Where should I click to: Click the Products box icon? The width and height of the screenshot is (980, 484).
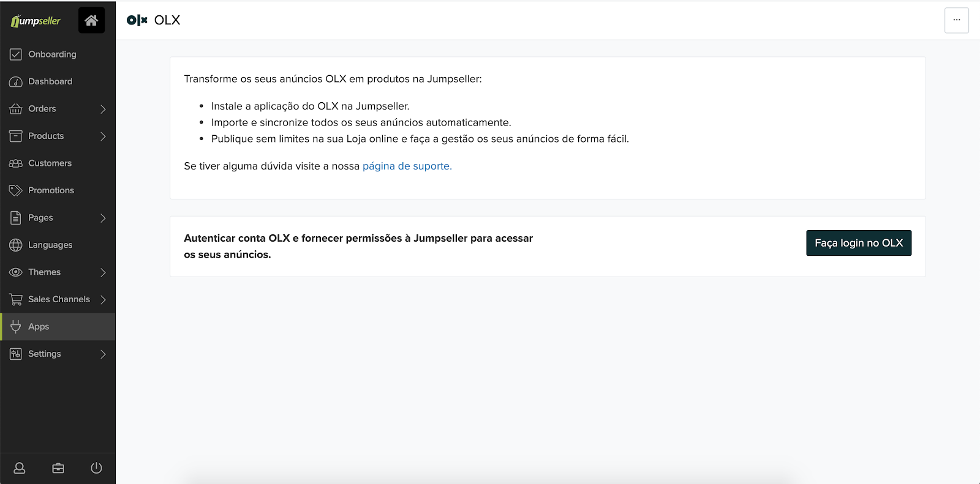16,136
